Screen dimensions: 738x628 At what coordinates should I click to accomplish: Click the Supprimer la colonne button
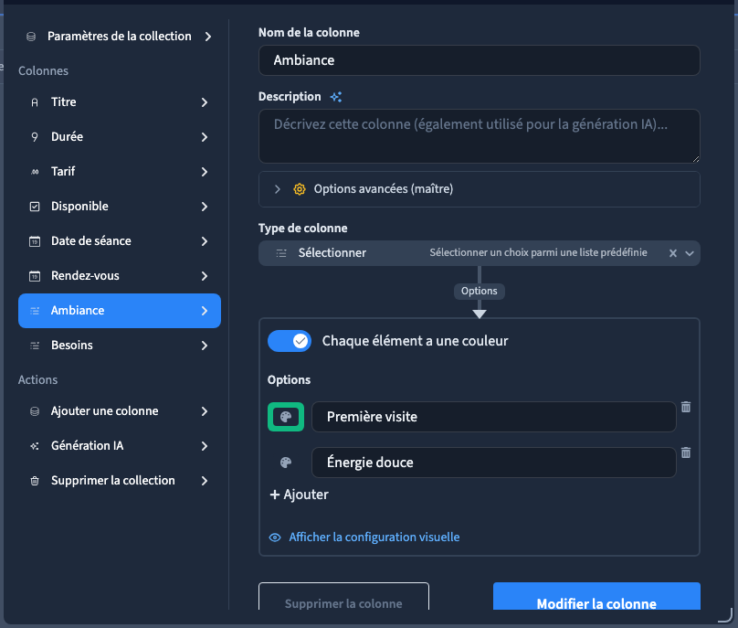(343, 598)
